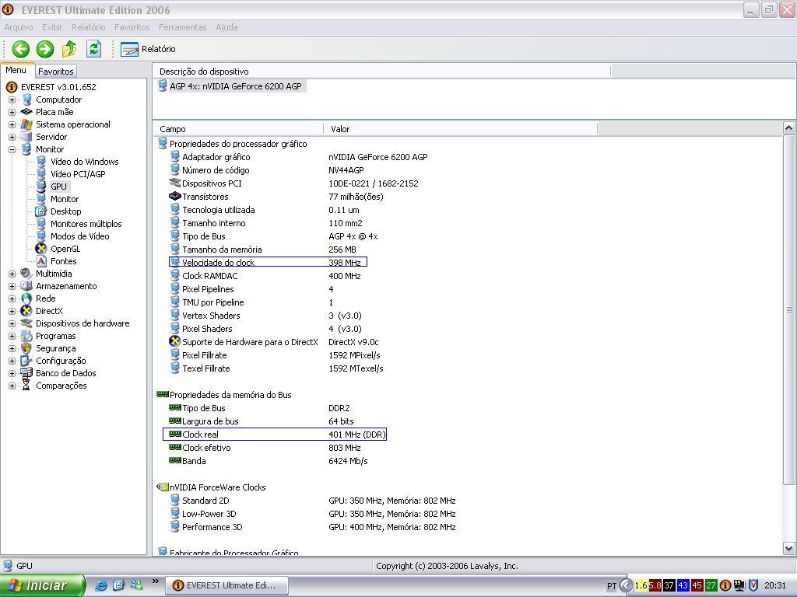Click EVEREST Ultimate Edition taskbar button

tap(226, 585)
